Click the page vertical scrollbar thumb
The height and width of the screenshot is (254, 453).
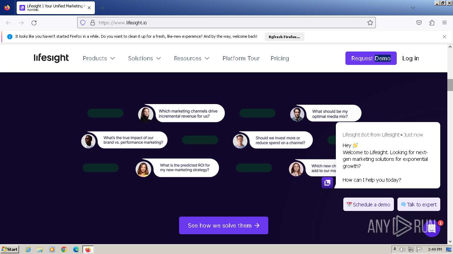click(x=450, y=85)
